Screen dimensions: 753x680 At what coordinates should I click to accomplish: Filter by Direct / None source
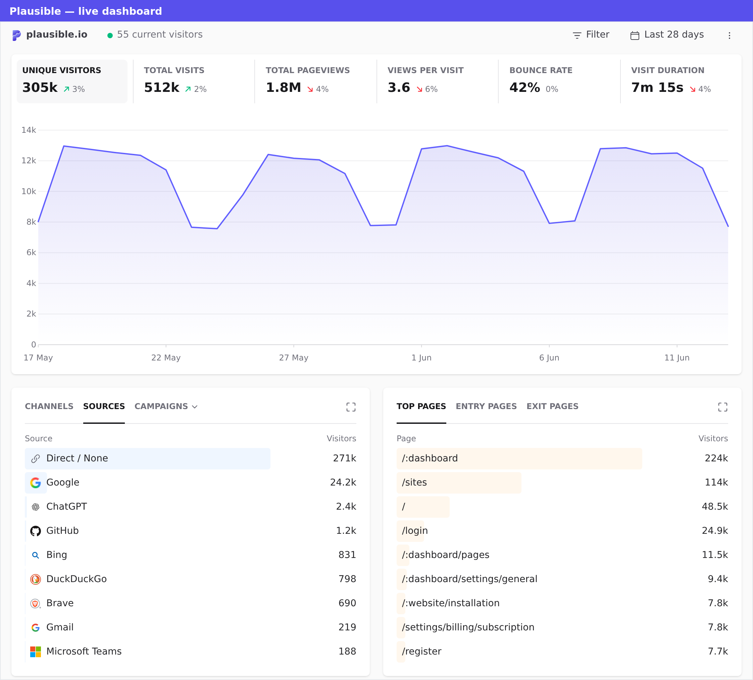(x=191, y=458)
